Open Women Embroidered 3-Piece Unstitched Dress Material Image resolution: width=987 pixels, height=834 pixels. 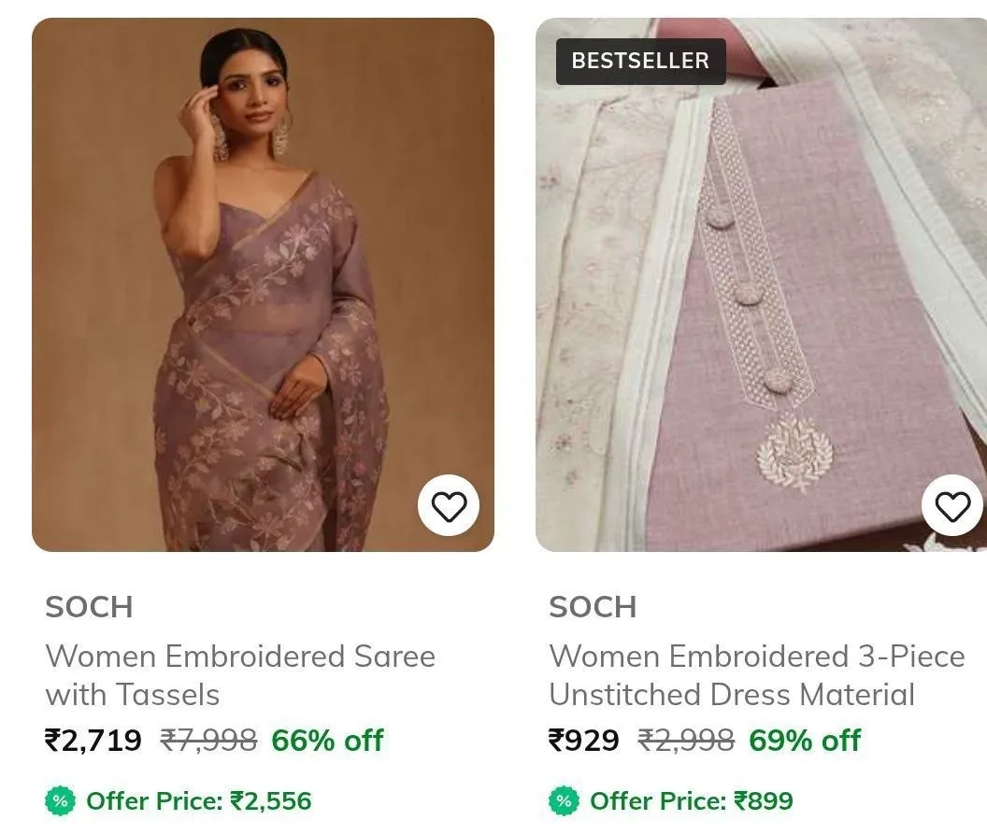tap(757, 675)
